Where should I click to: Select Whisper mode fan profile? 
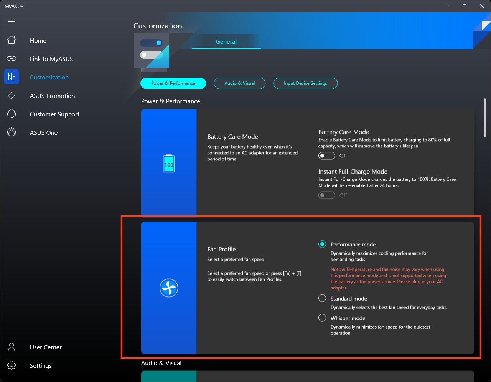tap(322, 318)
